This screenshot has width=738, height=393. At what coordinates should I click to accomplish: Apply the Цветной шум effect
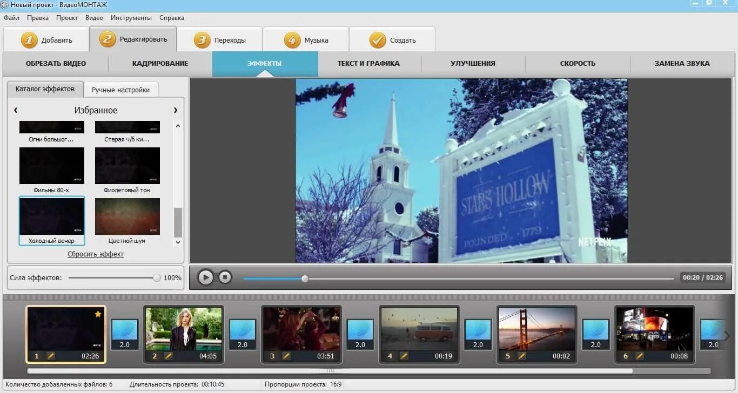[128, 221]
